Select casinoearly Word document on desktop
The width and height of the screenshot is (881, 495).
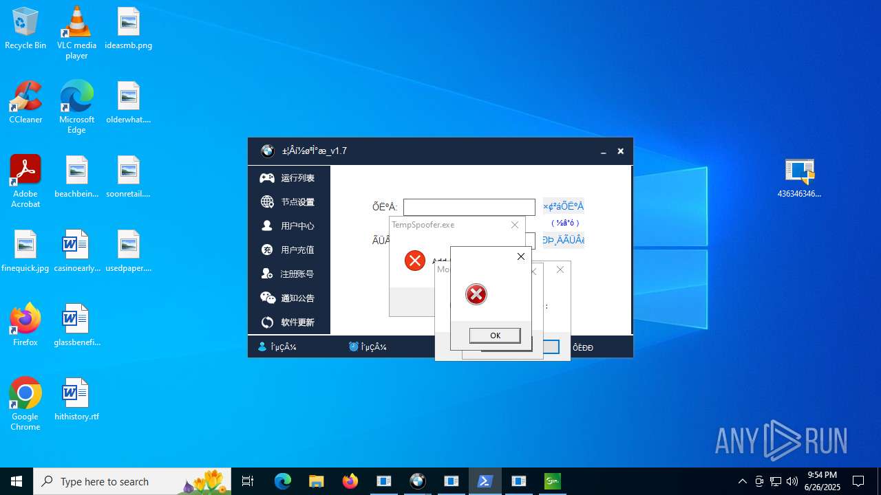(x=76, y=252)
